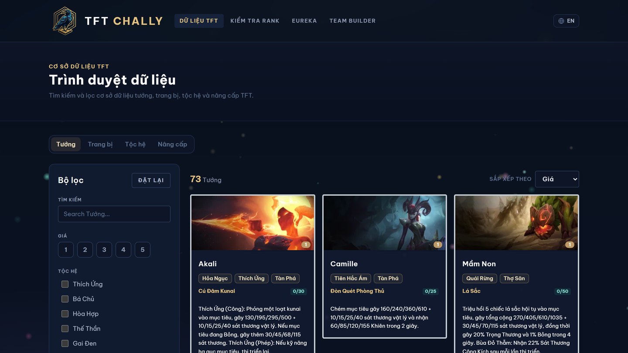Check the Gai Đen trait checkbox

(x=65, y=343)
